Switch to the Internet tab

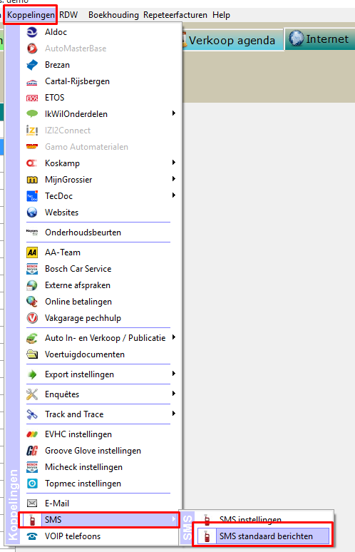pos(319,39)
